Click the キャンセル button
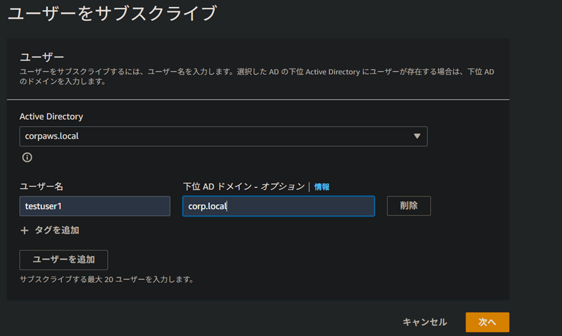Image resolution: width=562 pixels, height=336 pixels. (425, 322)
